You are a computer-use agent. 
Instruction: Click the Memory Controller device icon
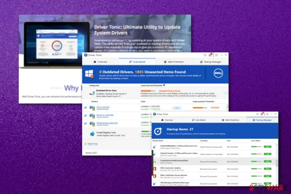(92, 116)
